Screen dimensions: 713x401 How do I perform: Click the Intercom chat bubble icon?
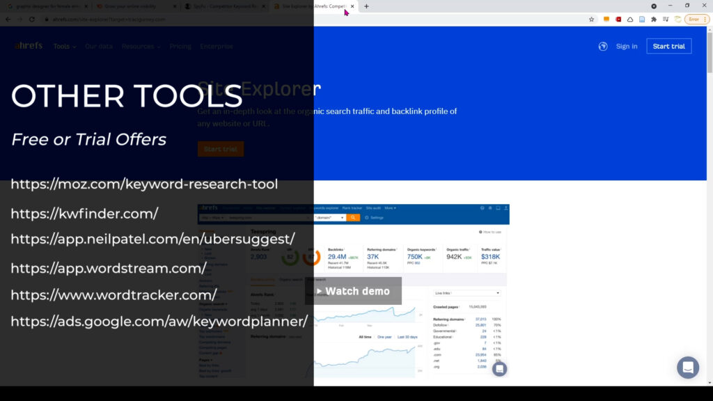point(688,368)
